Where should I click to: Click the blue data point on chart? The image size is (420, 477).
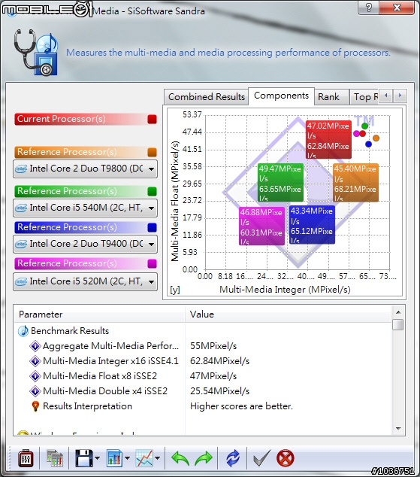point(368,144)
